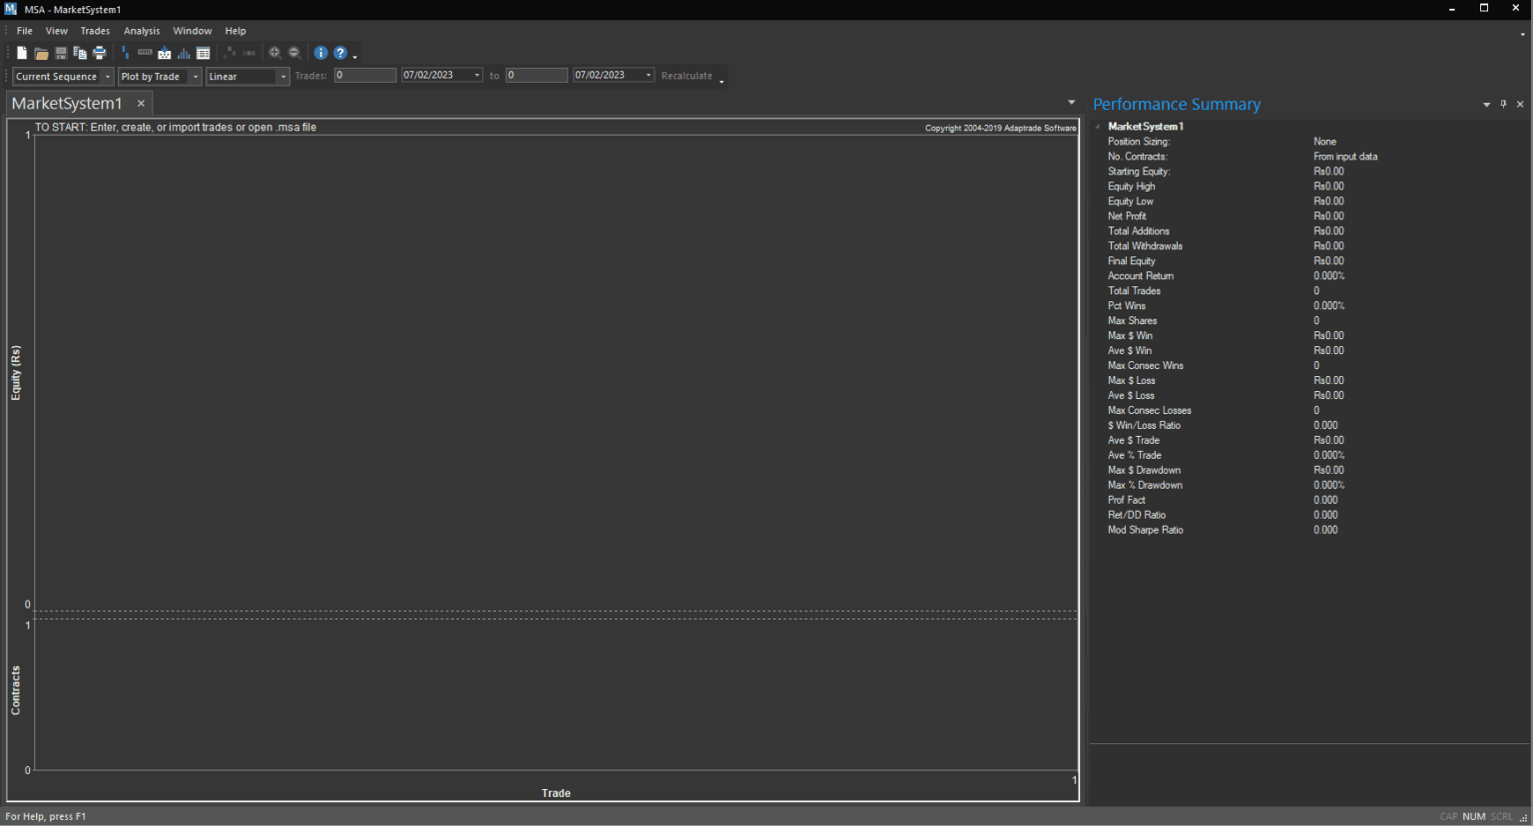Open the Current Sequence dropdown
This screenshot has height=826, width=1533.
pos(64,77)
